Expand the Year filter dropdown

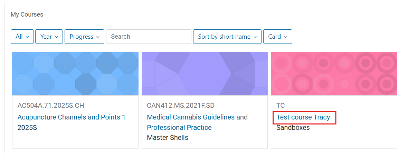[x=49, y=37]
